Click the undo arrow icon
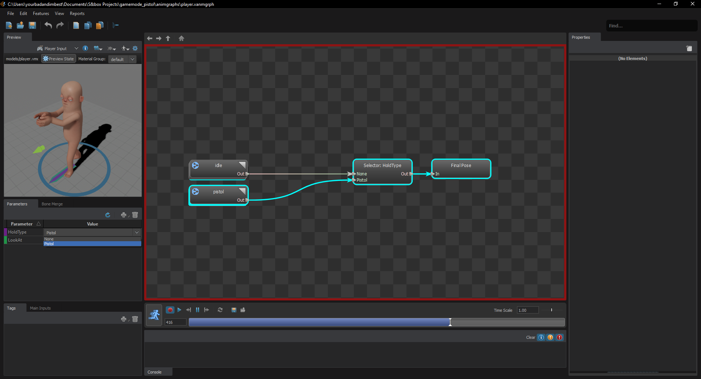701x379 pixels. [48, 25]
